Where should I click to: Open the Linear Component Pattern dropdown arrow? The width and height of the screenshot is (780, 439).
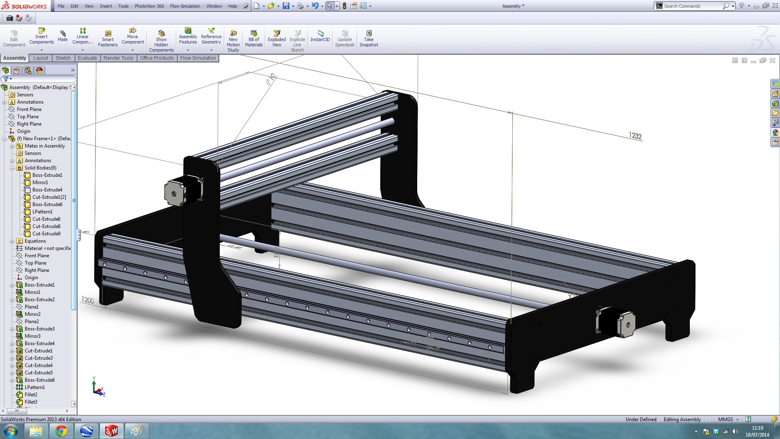tap(82, 50)
